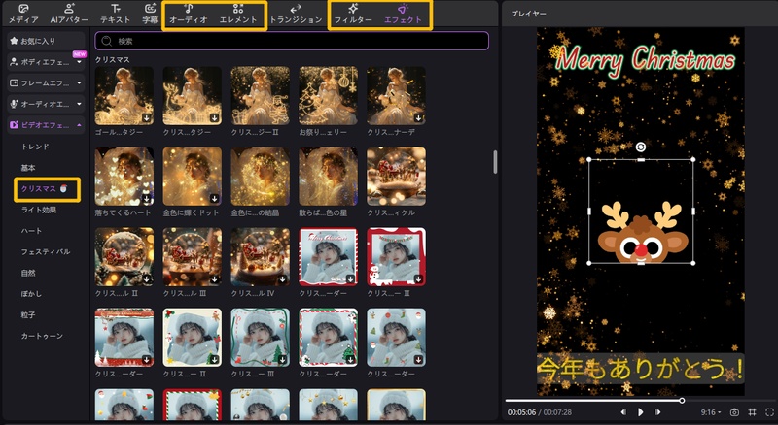Select Merry Christmas title in preview
778x425 pixels.
pyautogui.click(x=645, y=61)
